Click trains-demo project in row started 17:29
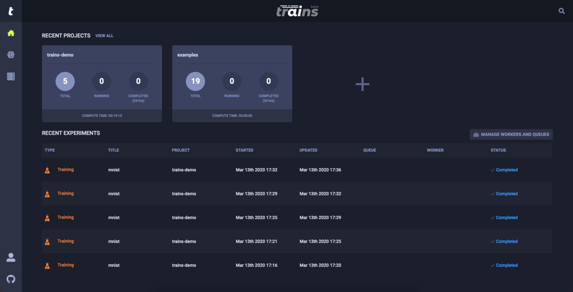Image resolution: width=573 pixels, height=292 pixels. click(184, 194)
